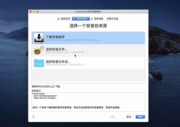Close the CrossOver installer window

tap(31, 12)
